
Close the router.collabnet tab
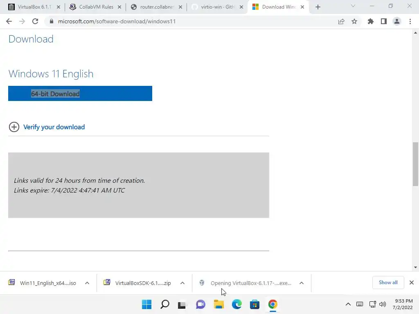(x=180, y=7)
